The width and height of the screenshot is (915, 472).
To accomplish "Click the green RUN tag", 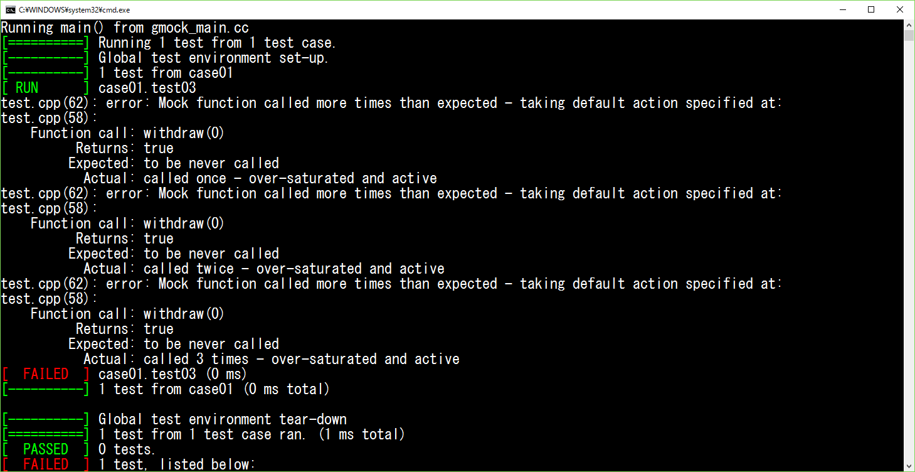I will 27,88.
